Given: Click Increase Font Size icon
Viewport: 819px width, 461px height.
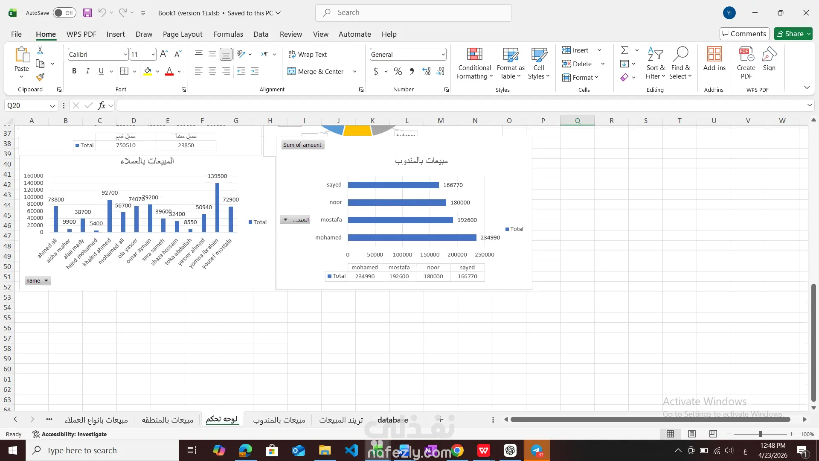Looking at the screenshot, I should [164, 54].
